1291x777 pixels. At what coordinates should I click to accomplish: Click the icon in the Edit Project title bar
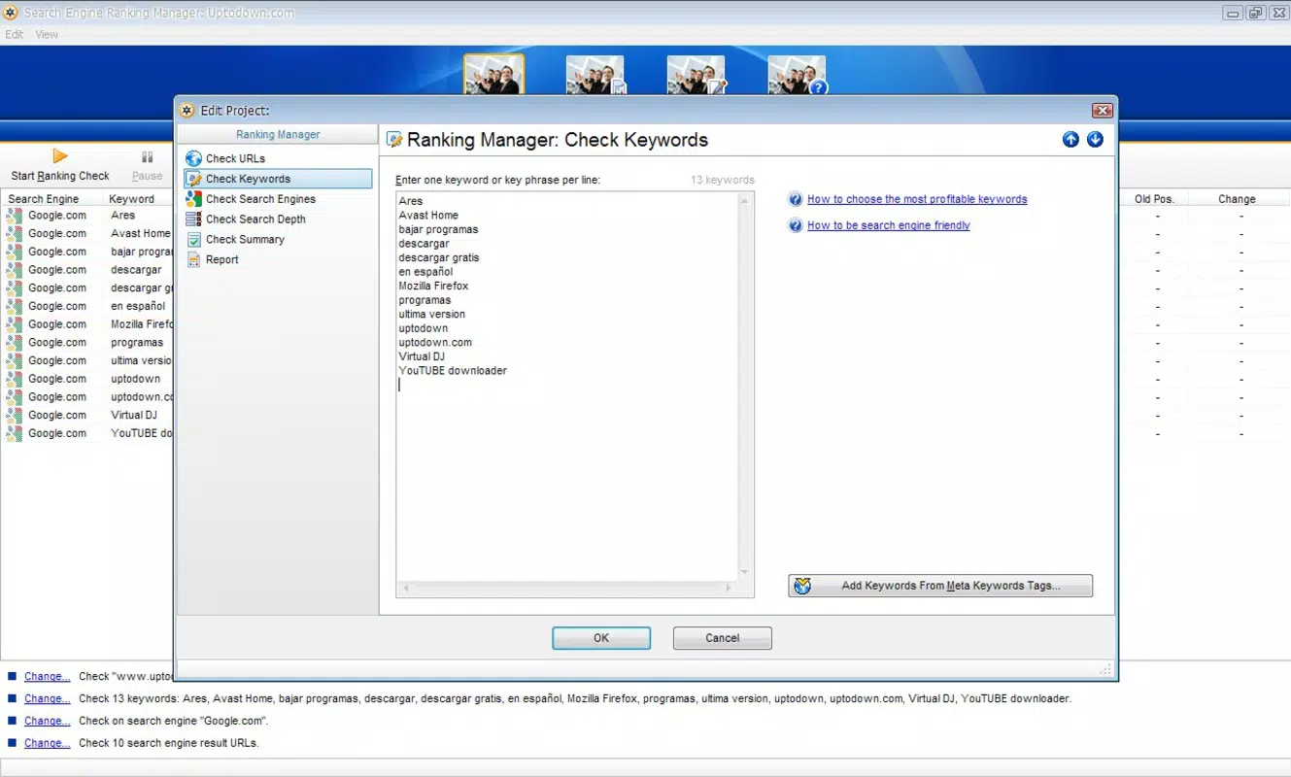click(187, 111)
